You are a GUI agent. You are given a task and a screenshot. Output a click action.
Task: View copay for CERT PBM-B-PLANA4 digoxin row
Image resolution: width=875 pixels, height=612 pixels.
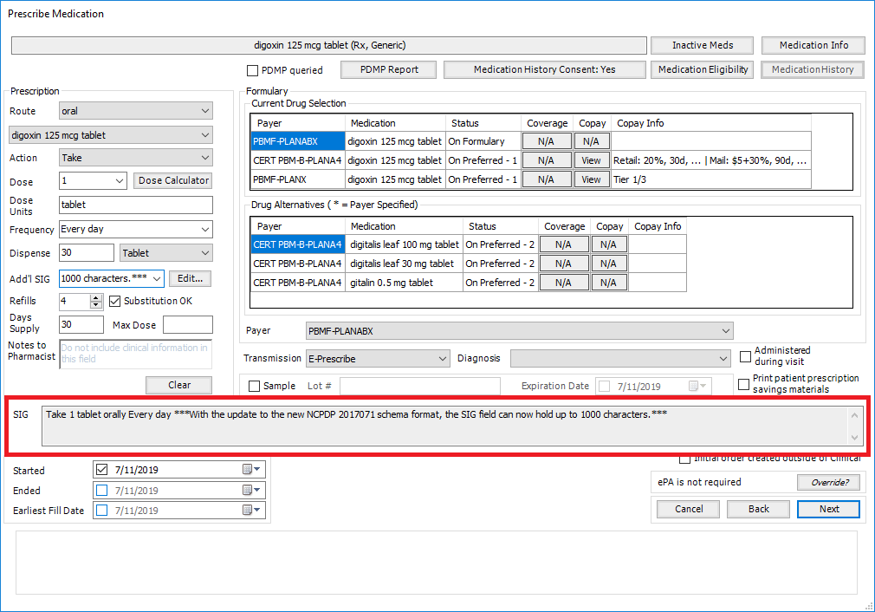click(592, 160)
